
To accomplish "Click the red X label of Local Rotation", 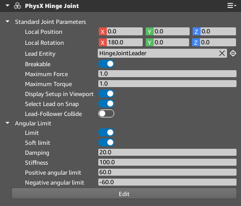I will click(x=103, y=42).
